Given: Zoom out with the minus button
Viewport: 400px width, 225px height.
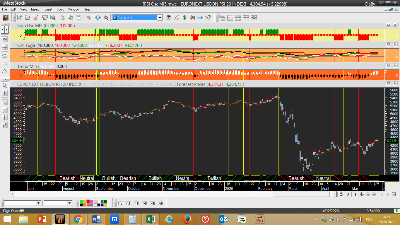Looking at the screenshot, I should click(368, 194).
